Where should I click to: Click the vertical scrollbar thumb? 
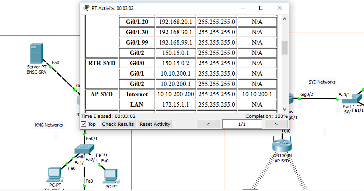pyautogui.click(x=285, y=48)
